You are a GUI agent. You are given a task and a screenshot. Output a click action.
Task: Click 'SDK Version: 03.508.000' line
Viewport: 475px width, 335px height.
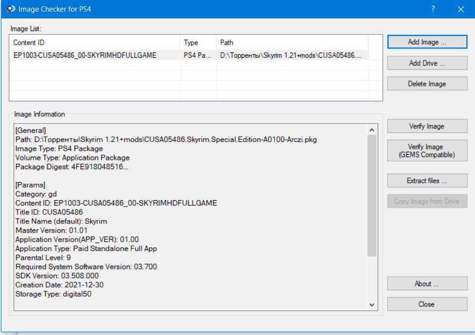pyautogui.click(x=57, y=276)
